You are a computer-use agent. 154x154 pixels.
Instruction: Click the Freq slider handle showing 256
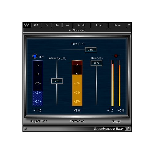click(x=91, y=50)
